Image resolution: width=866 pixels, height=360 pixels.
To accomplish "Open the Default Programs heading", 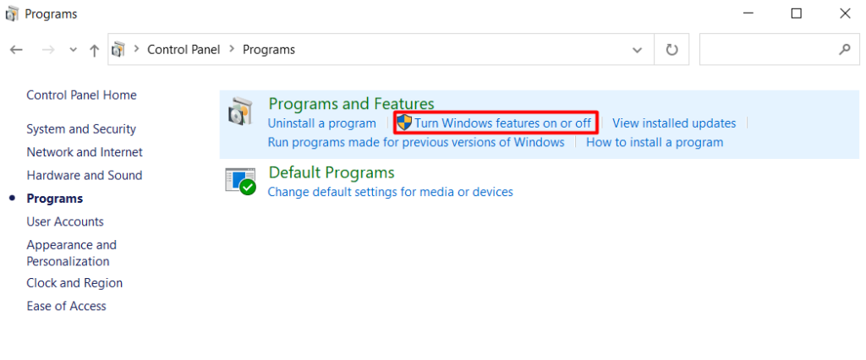I will pos(331,172).
